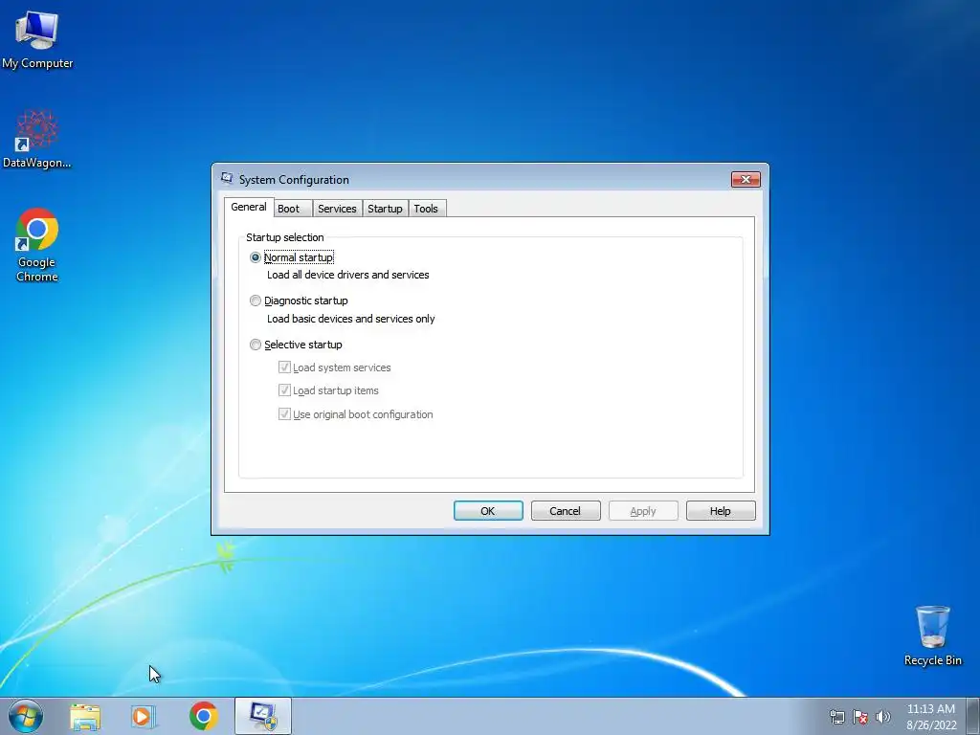The height and width of the screenshot is (735, 980).
Task: Pick the Selective startup option
Action: click(x=296, y=345)
